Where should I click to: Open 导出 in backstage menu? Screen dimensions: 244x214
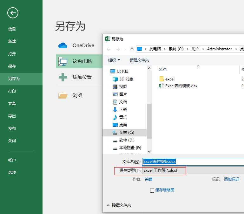[x=12, y=116]
